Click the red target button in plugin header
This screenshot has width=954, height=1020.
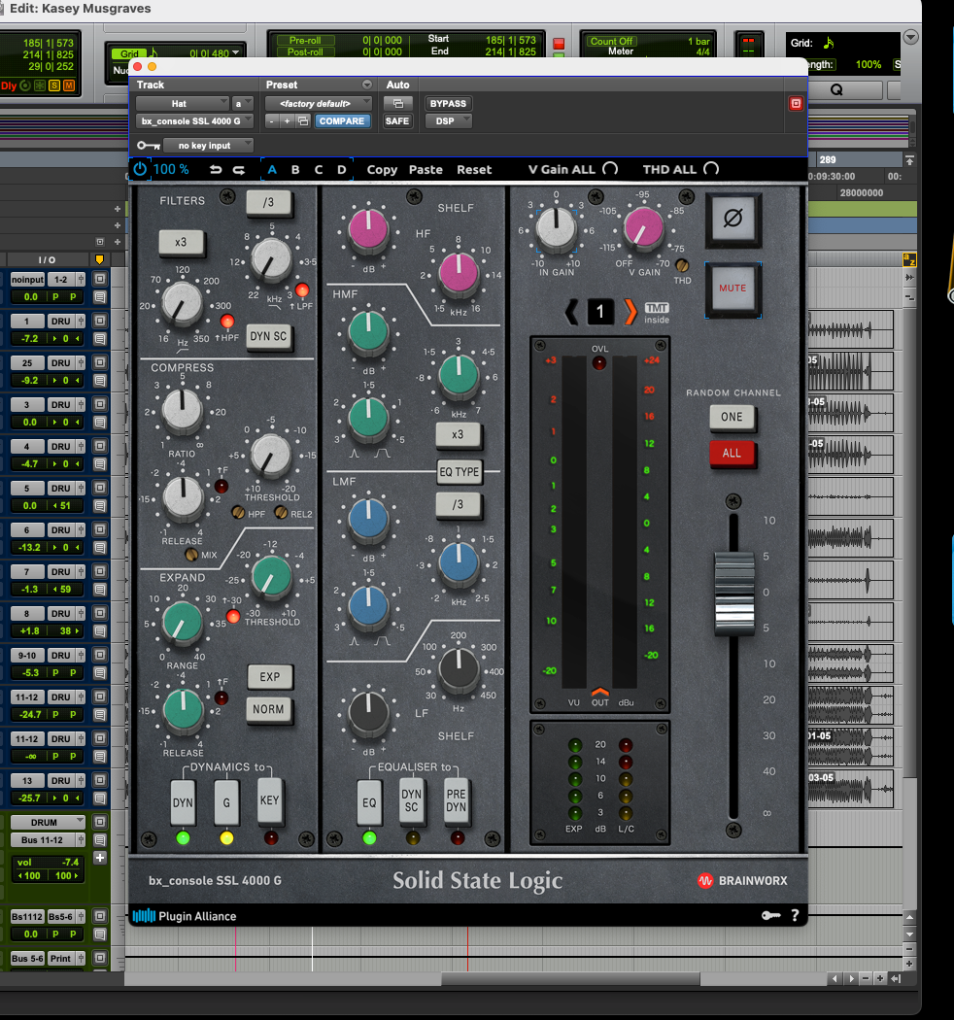pyautogui.click(x=796, y=103)
